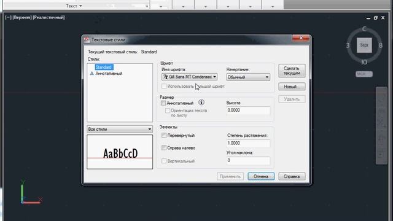Click the Текущий текстовый стиль: Standard text

click(x=122, y=52)
